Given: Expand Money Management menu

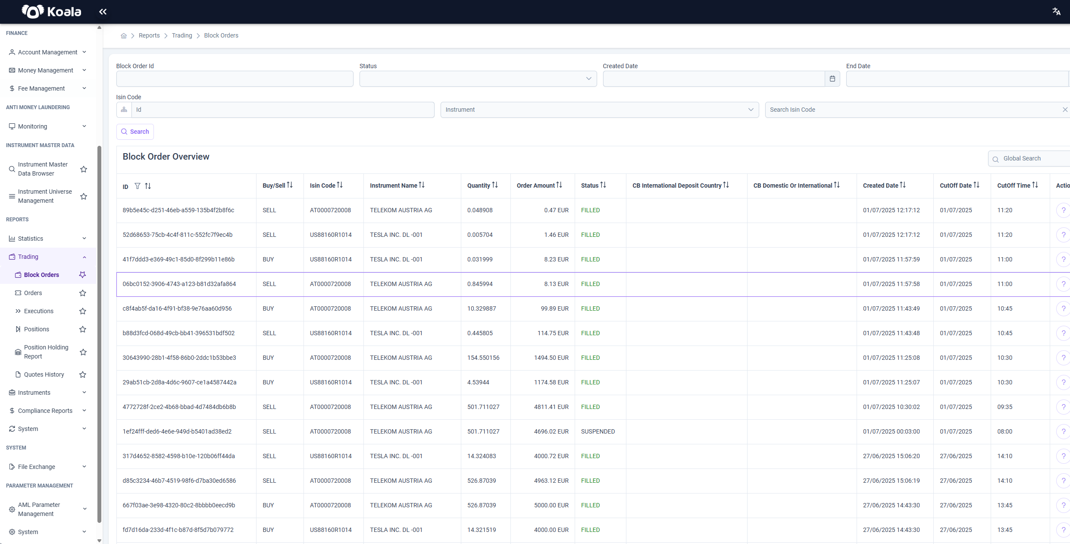Looking at the screenshot, I should click(48, 70).
